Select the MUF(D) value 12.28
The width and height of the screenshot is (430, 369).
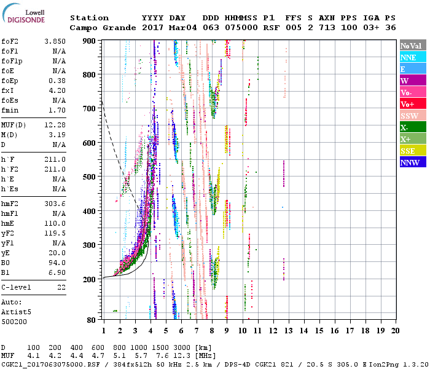pyautogui.click(x=56, y=125)
